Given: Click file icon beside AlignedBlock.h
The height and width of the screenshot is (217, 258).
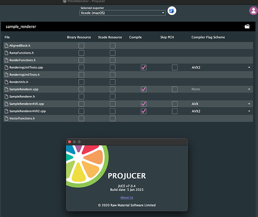Looking at the screenshot, I should tap(7, 46).
